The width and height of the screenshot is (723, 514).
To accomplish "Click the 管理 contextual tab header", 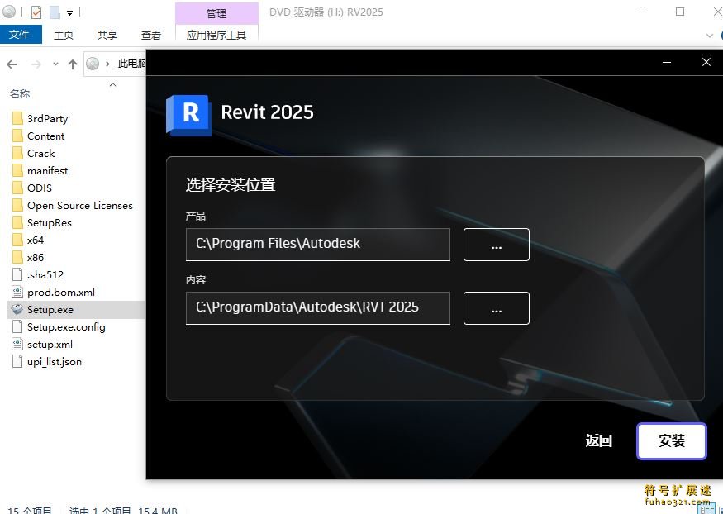I will [216, 13].
